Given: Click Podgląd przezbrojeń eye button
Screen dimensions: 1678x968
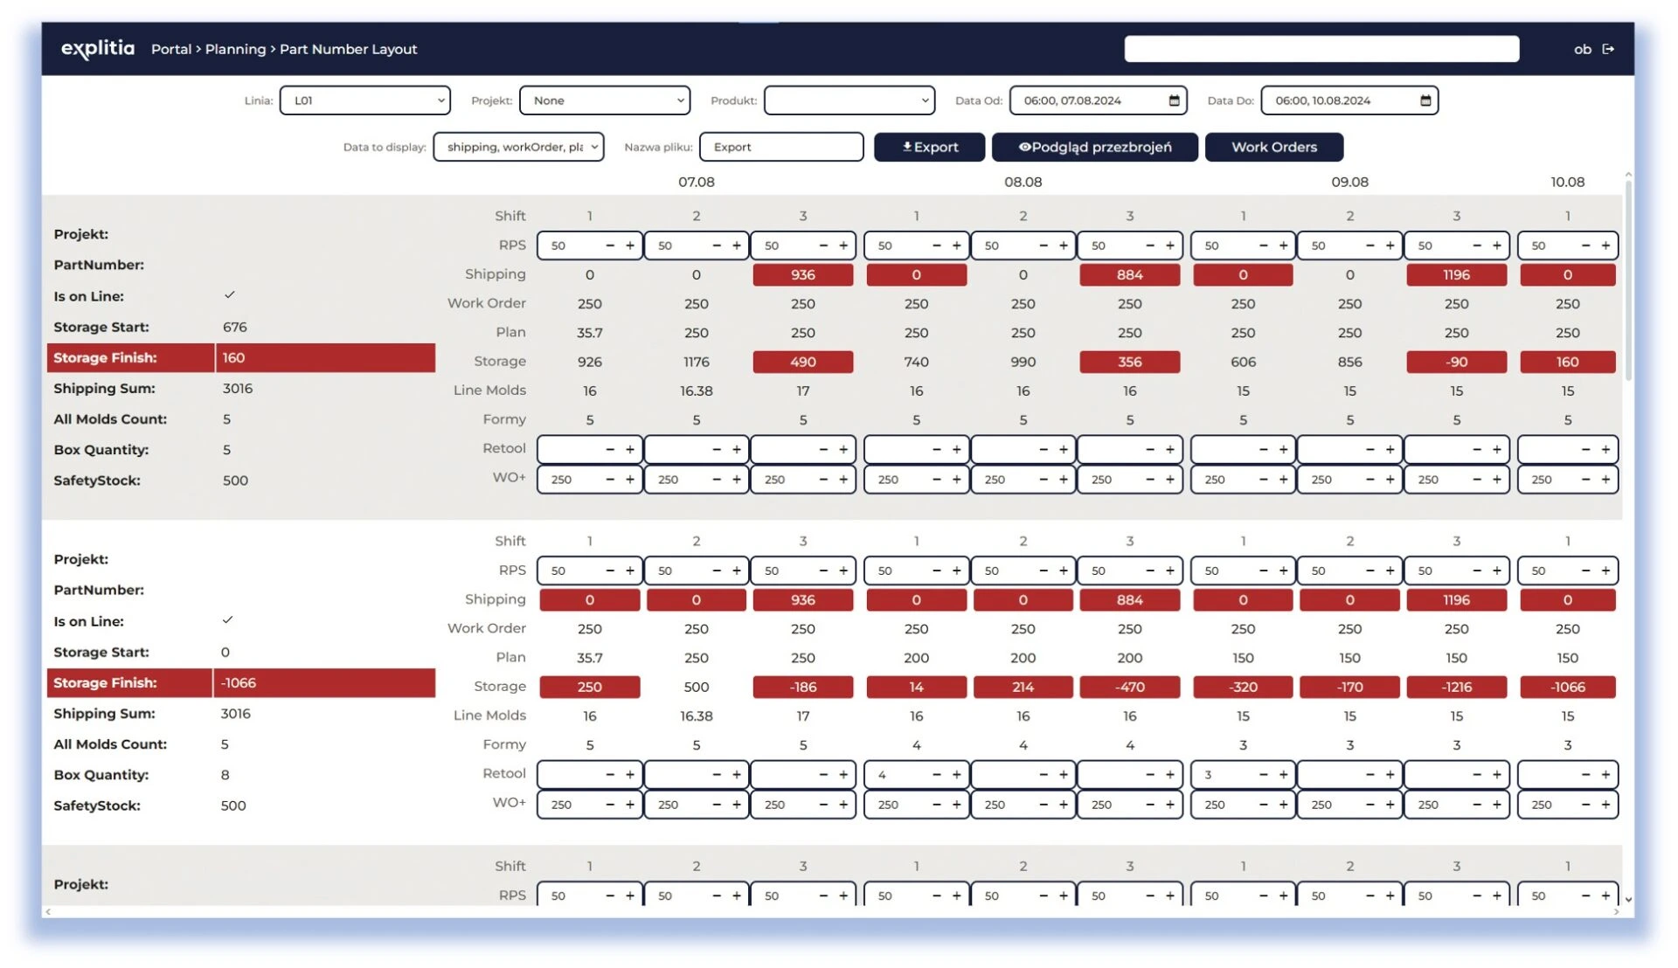Looking at the screenshot, I should (x=1094, y=147).
